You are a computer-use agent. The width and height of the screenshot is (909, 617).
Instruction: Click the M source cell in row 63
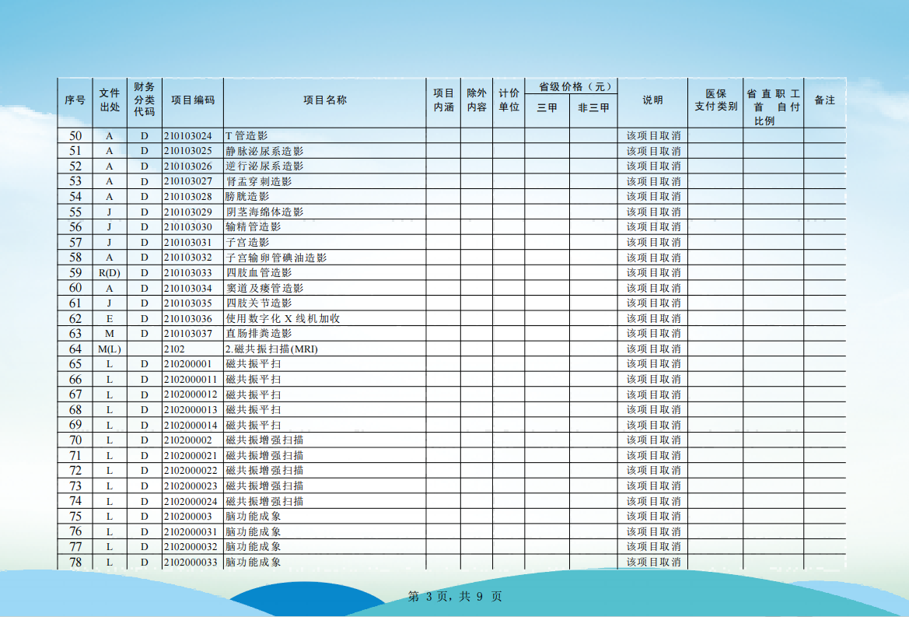109,334
